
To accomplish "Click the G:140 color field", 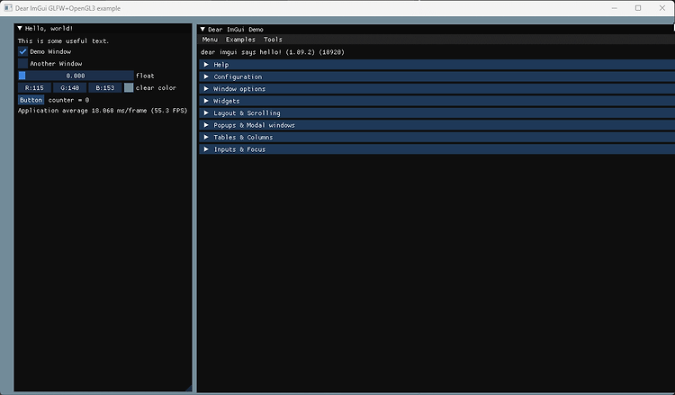I will pos(69,88).
